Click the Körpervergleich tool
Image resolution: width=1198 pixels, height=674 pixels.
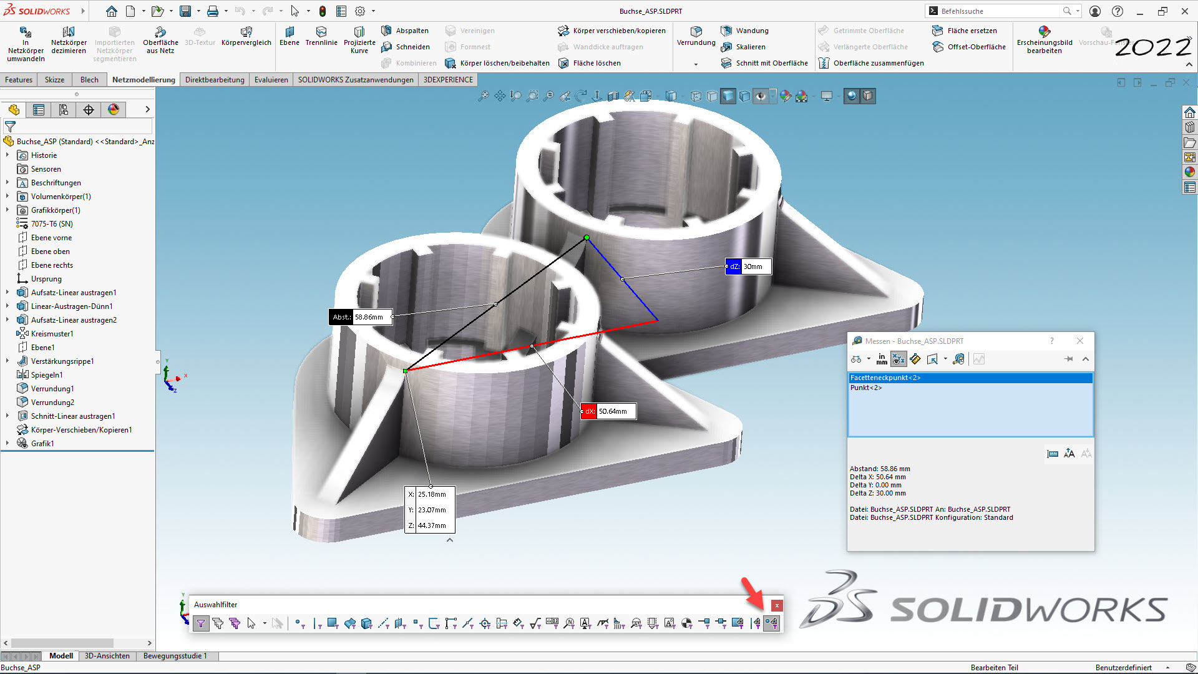(x=246, y=36)
